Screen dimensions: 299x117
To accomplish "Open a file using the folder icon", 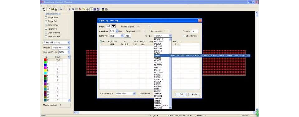I will tap(52, 9).
